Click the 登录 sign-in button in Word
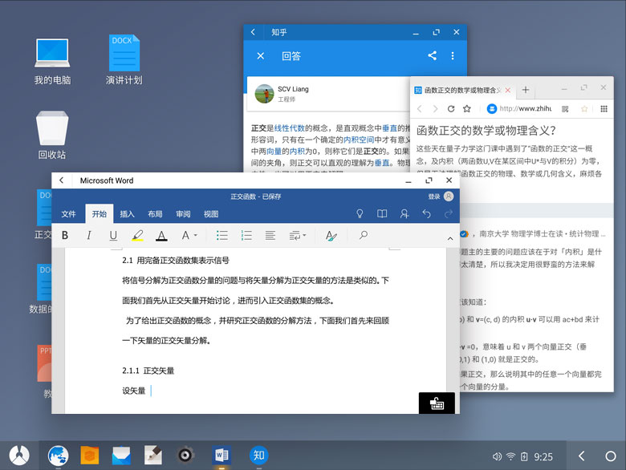 pos(434,197)
